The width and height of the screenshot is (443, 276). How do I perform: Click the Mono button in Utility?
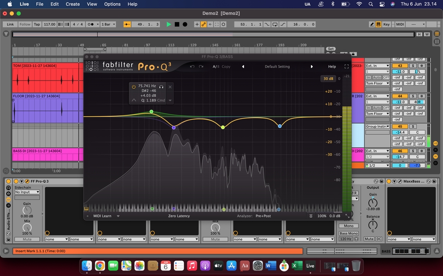[349, 226]
